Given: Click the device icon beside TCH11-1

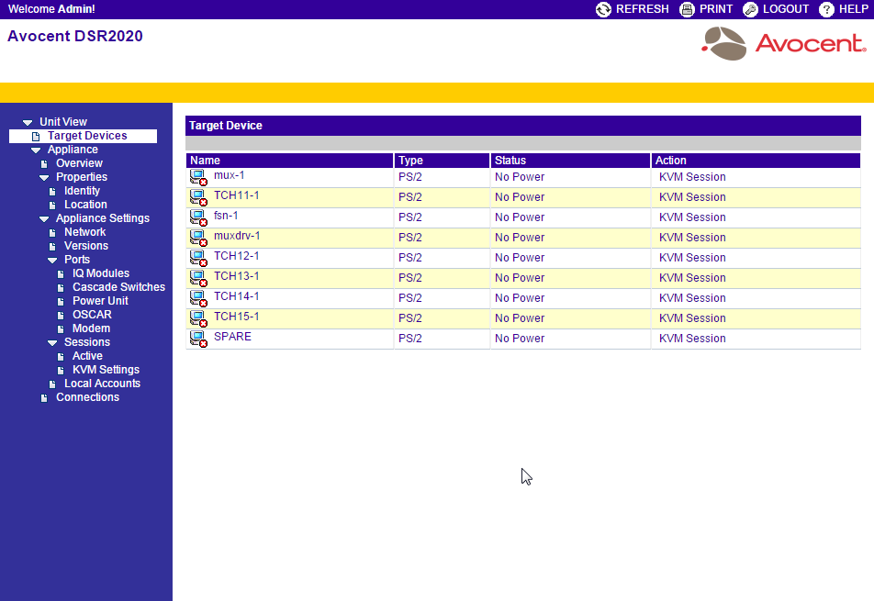Looking at the screenshot, I should (x=198, y=197).
